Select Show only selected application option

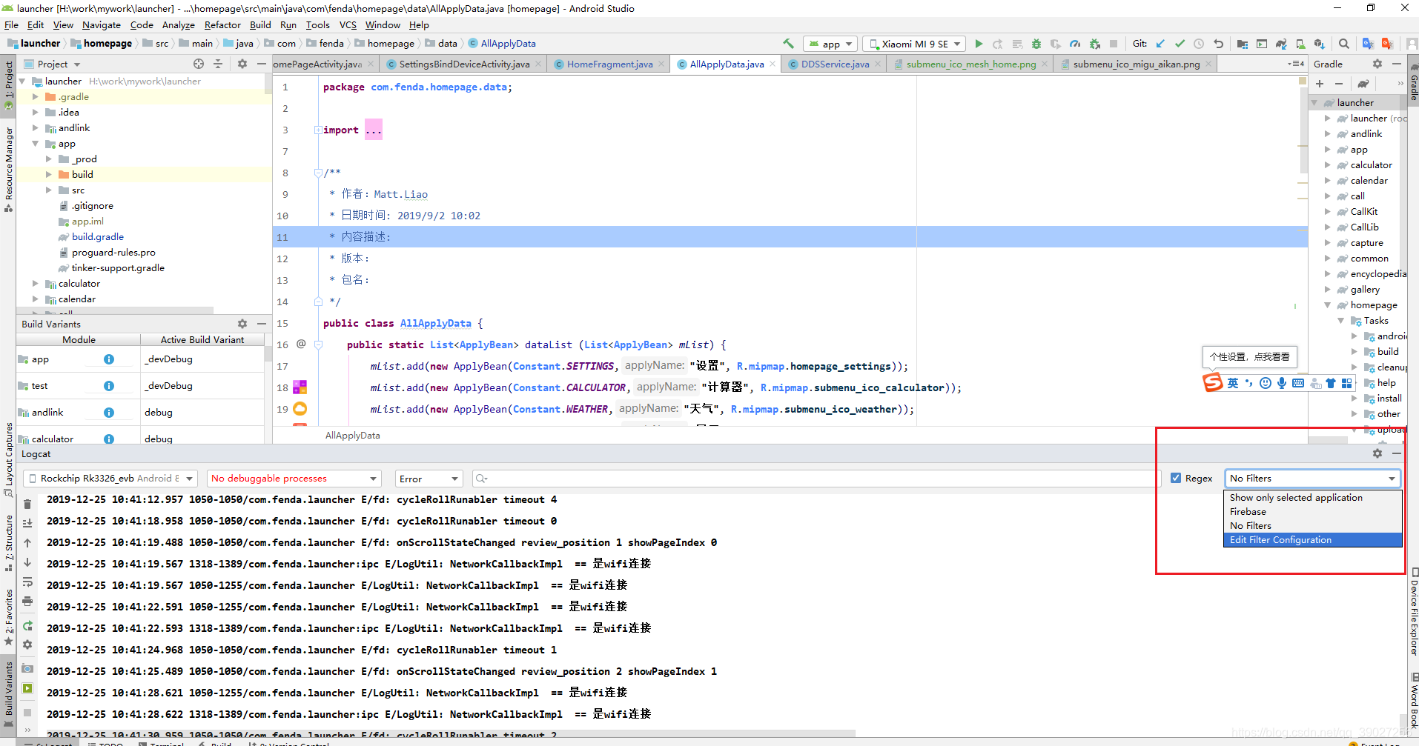[1312, 498]
